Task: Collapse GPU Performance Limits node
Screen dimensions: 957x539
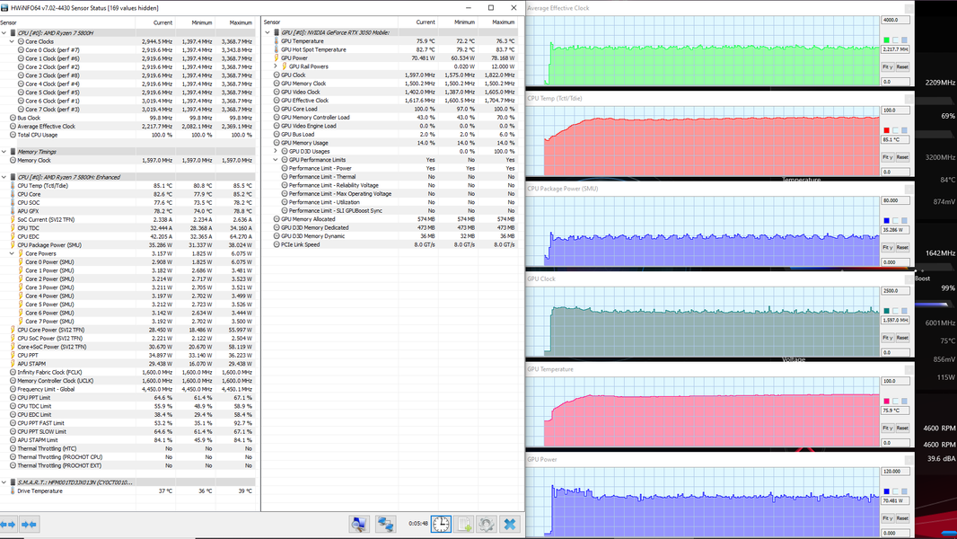Action: click(x=276, y=160)
